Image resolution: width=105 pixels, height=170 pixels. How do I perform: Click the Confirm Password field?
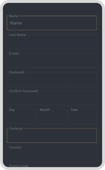[52, 98]
